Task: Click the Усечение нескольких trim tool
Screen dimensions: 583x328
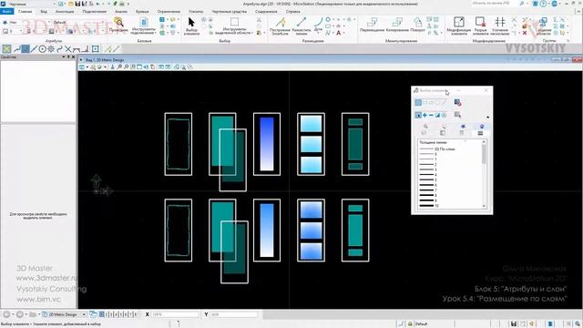Action: tap(500, 26)
